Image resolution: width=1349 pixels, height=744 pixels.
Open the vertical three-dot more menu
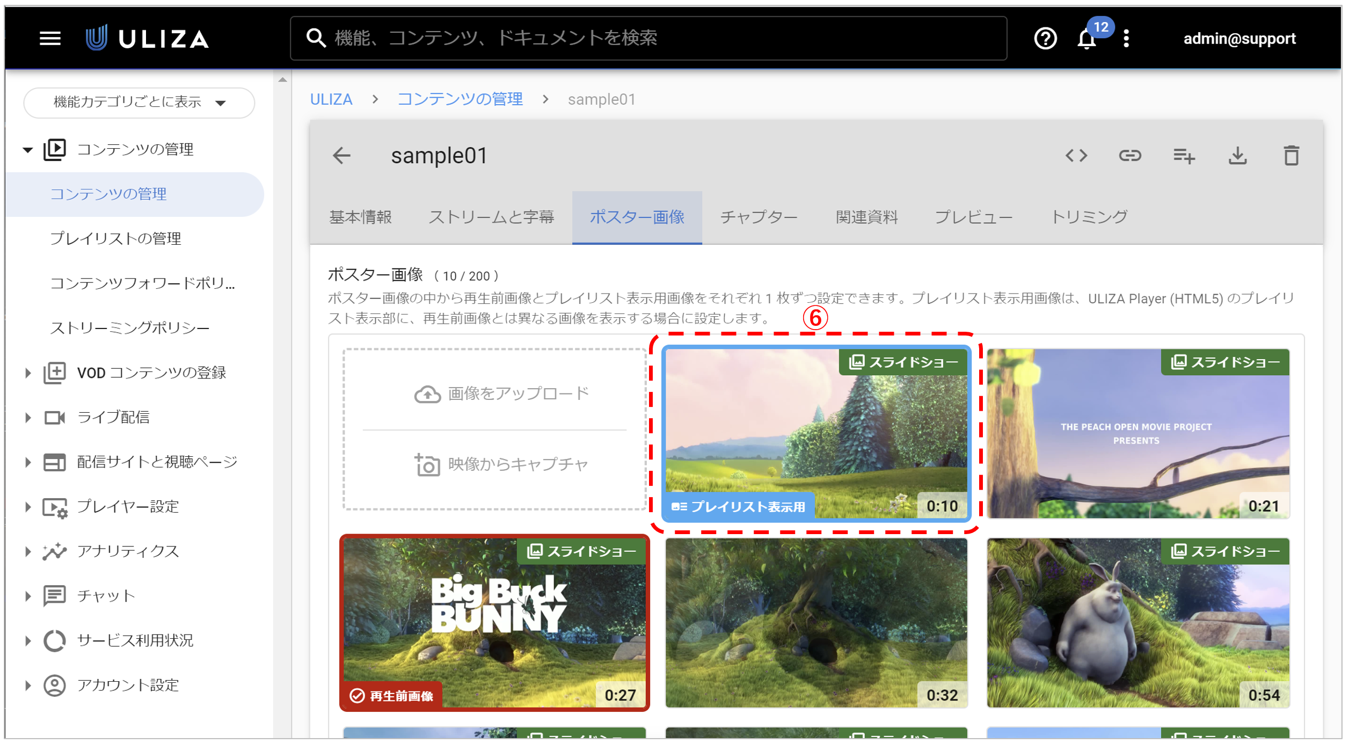[1126, 39]
